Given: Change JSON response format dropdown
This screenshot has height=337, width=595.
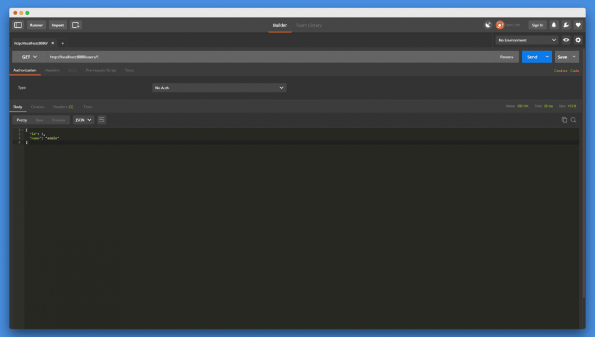Looking at the screenshot, I should 83,120.
